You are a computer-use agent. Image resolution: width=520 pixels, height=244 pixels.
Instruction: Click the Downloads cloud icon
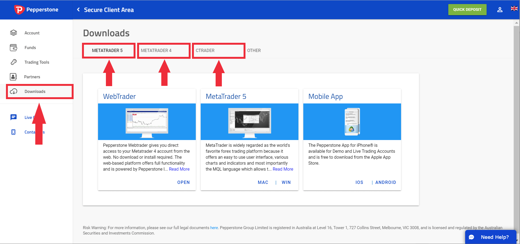click(x=14, y=91)
